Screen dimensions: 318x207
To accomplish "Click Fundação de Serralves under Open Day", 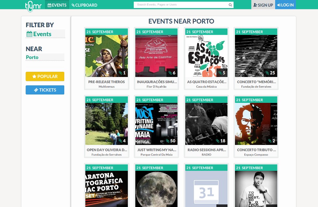I will pyautogui.click(x=106, y=155).
